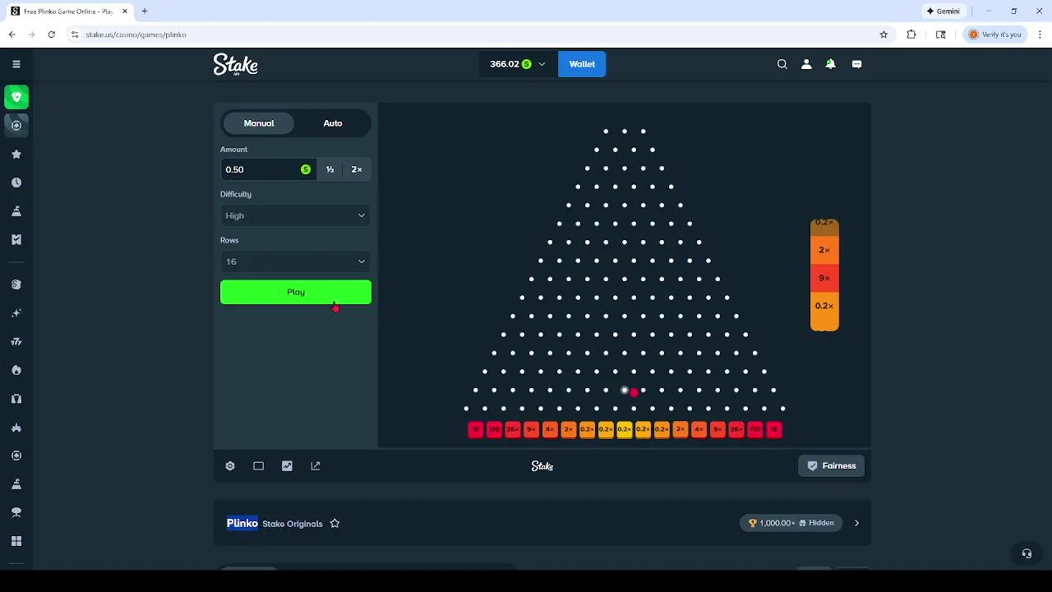The width and height of the screenshot is (1052, 592).
Task: Click the 366.02 balance amount
Action: tap(504, 64)
